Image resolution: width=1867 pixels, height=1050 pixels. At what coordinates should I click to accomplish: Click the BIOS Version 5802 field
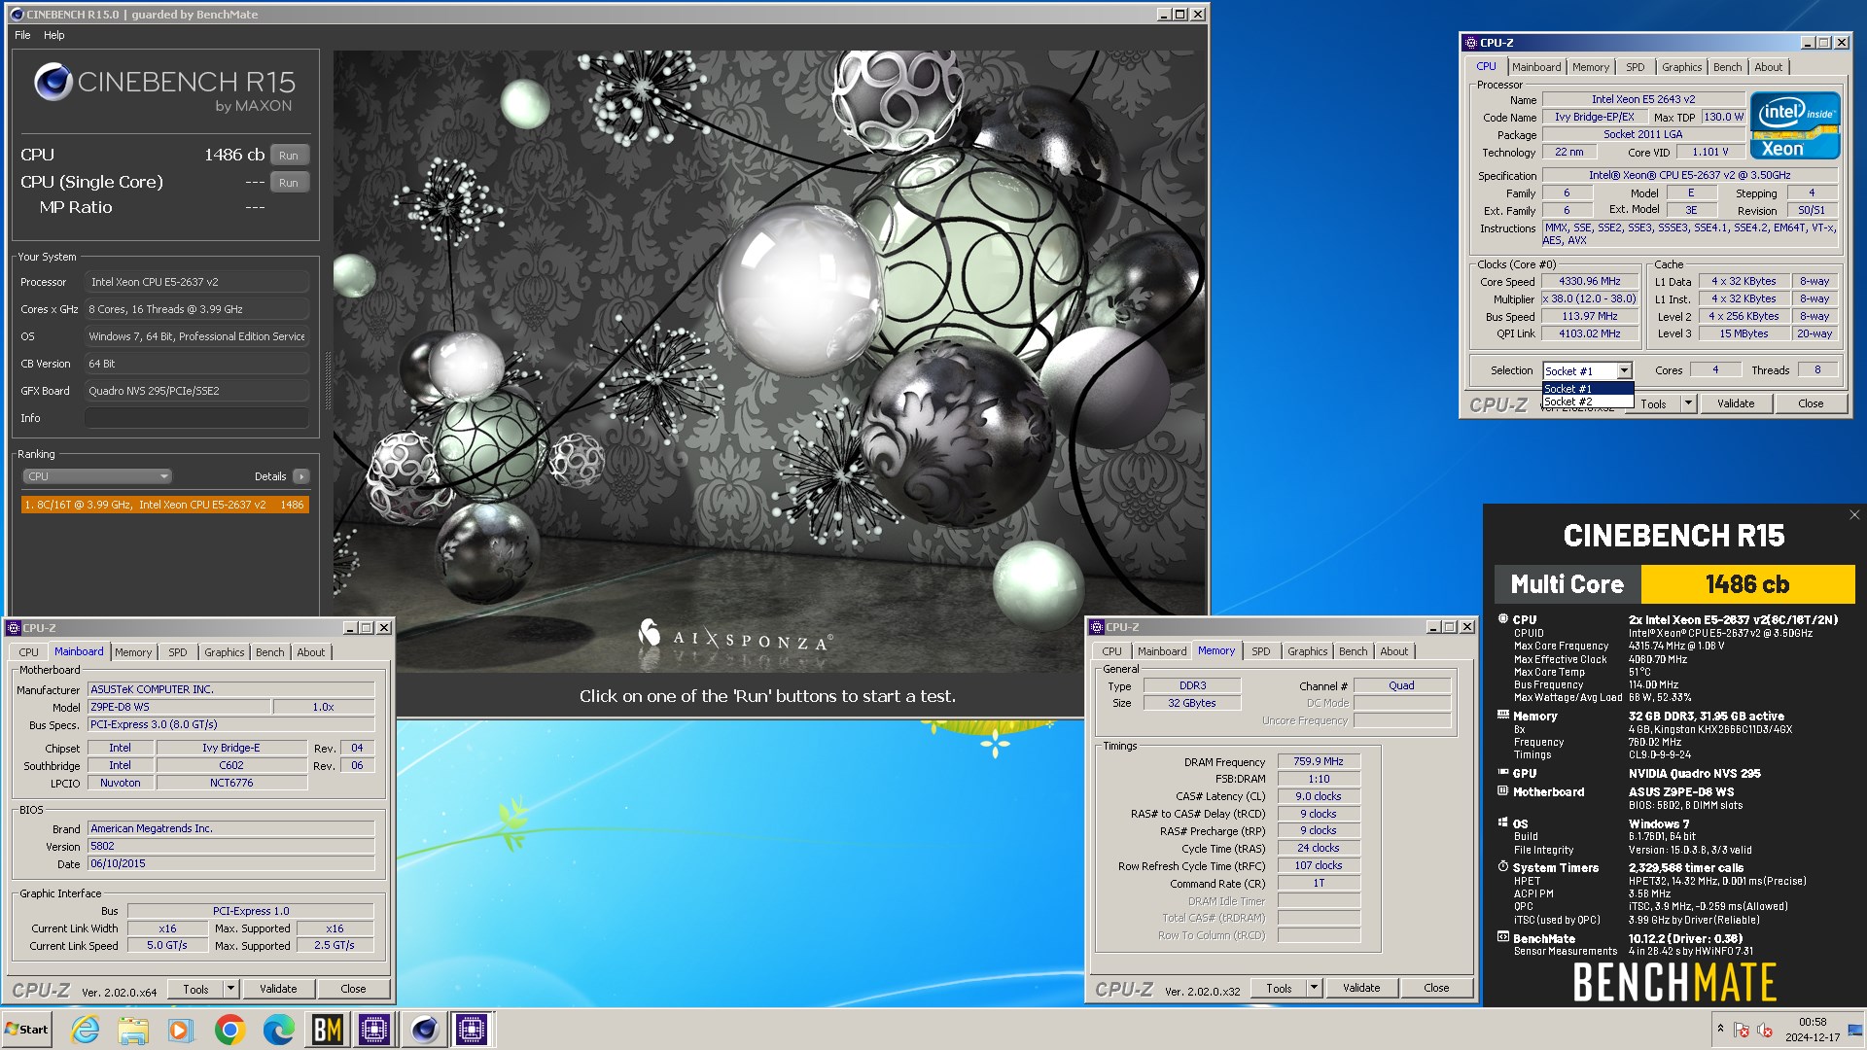230,846
